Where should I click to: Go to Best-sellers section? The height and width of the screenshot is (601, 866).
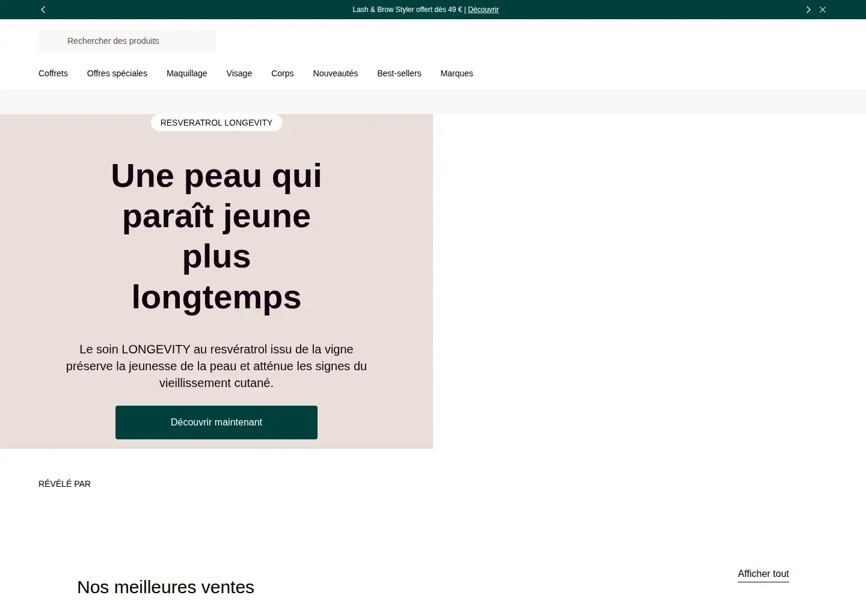399,73
